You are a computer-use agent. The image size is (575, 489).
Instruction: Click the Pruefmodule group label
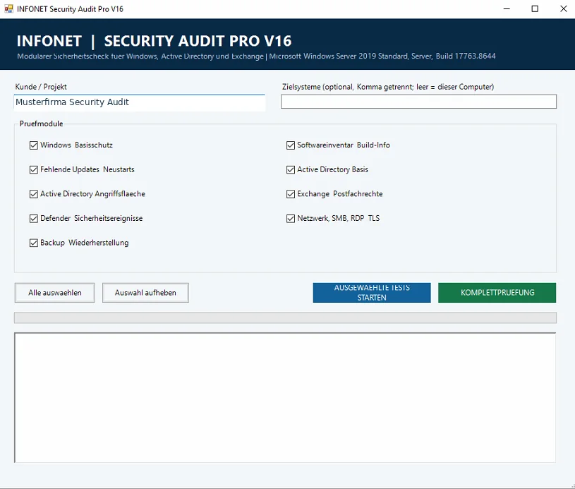41,123
